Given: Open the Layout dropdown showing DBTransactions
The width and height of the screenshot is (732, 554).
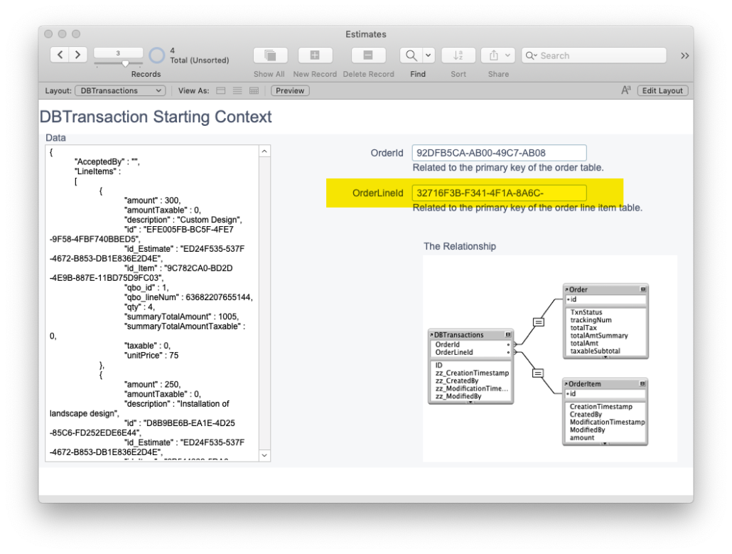Looking at the screenshot, I should pos(120,90).
